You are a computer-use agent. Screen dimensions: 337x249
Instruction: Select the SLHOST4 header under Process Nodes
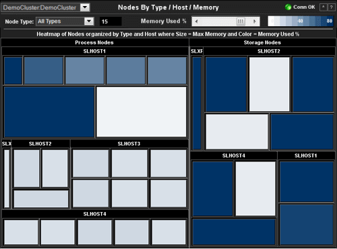95,214
